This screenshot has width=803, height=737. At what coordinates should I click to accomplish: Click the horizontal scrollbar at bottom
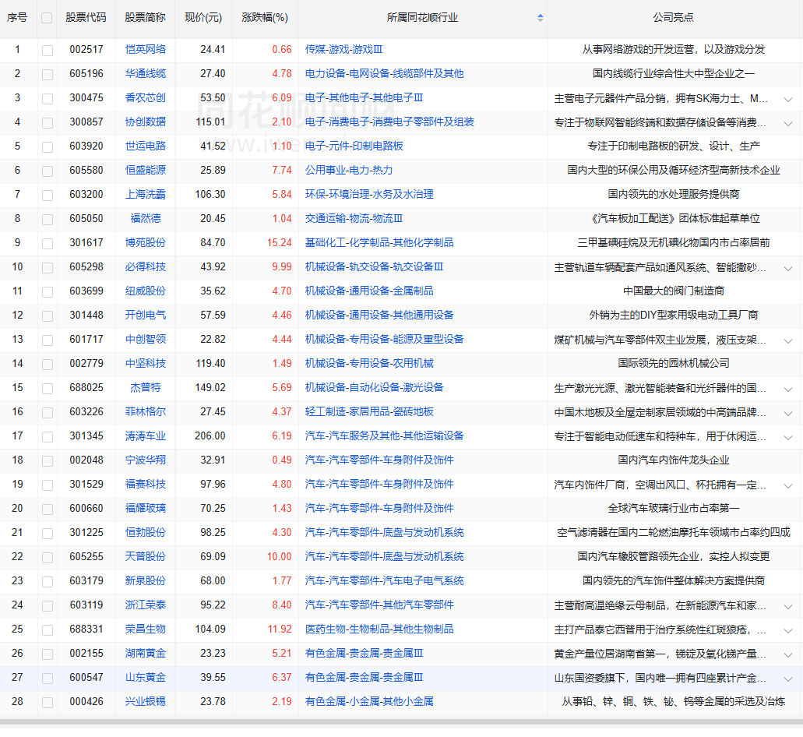[x=402, y=722]
